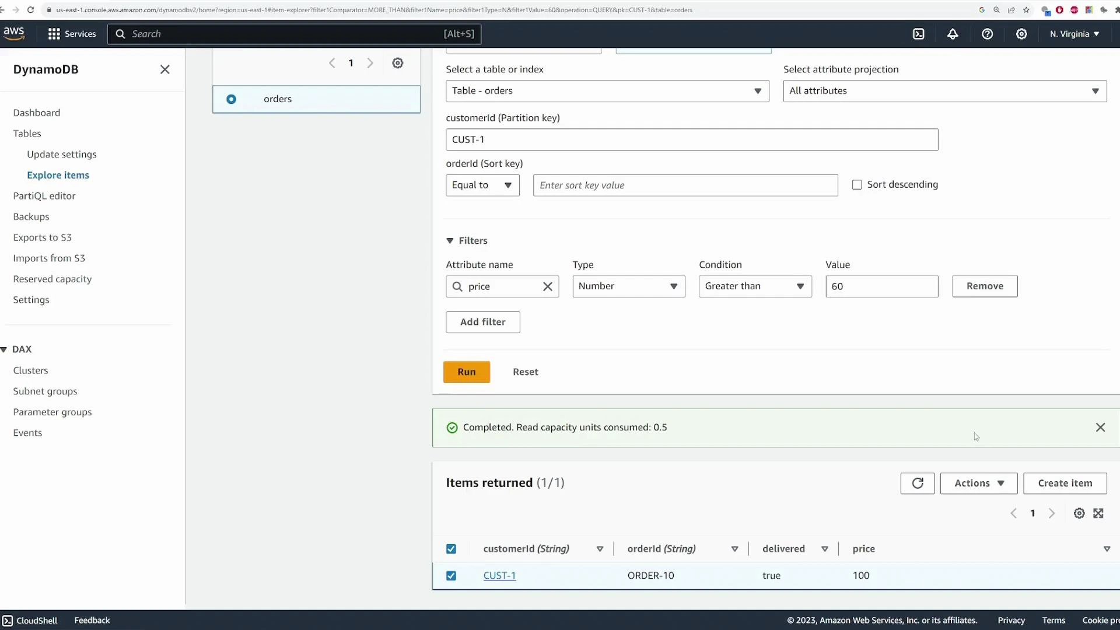The height and width of the screenshot is (630, 1120).
Task: Remove the price filter attribute value
Action: coord(547,286)
